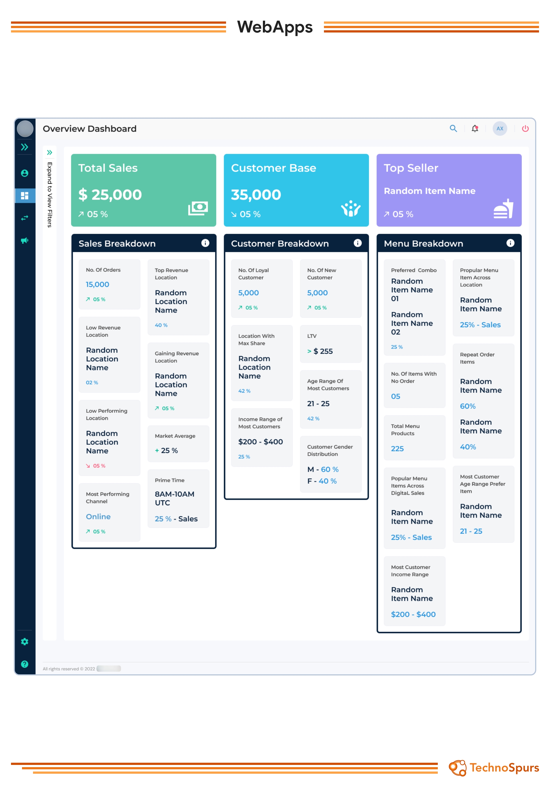Screen dimensions: 550x793
Task: Open the notifications bell
Action: (475, 129)
